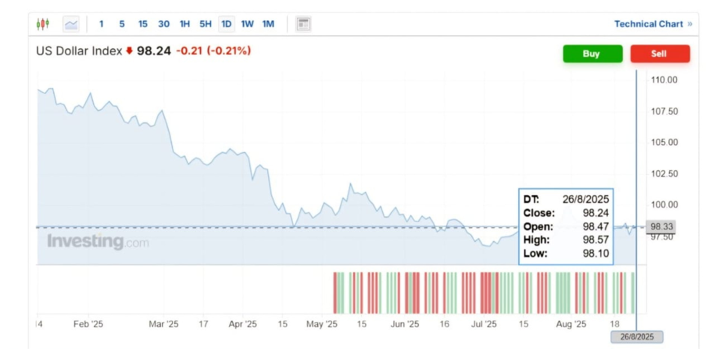This screenshot has width=715, height=349.
Task: Switch chart to 1W weekly interval
Action: [x=247, y=24]
